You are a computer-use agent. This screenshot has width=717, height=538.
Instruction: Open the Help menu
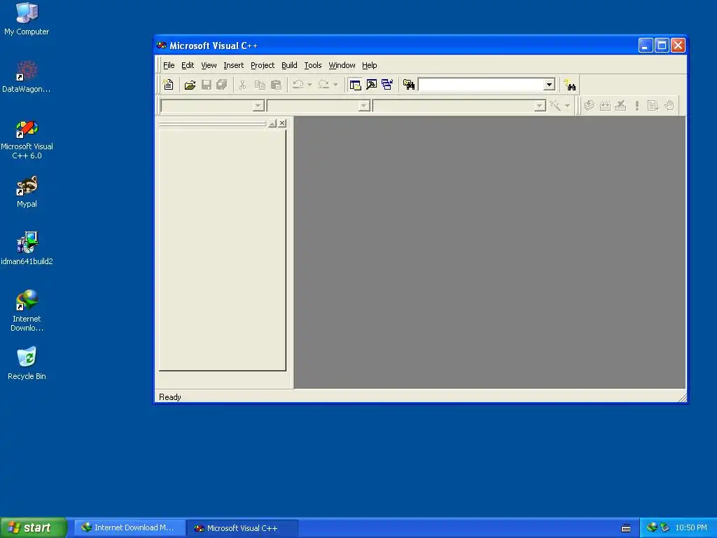pyautogui.click(x=369, y=65)
